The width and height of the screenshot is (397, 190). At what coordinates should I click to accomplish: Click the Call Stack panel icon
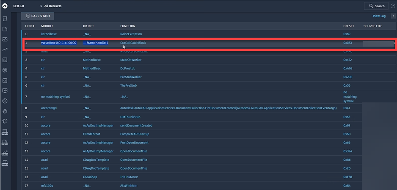coord(28,16)
